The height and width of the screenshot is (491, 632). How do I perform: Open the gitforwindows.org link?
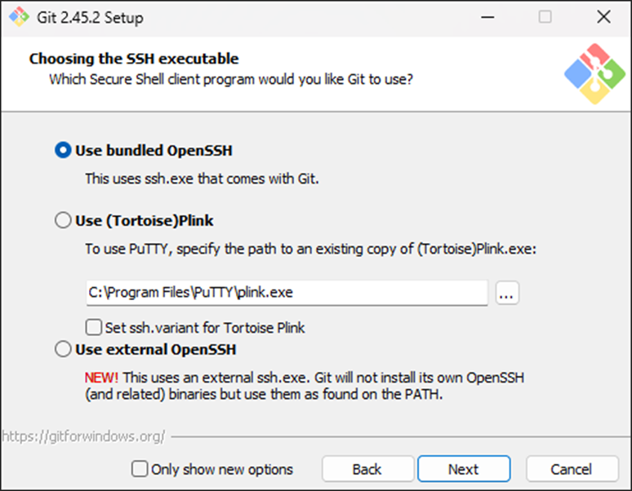click(x=83, y=436)
